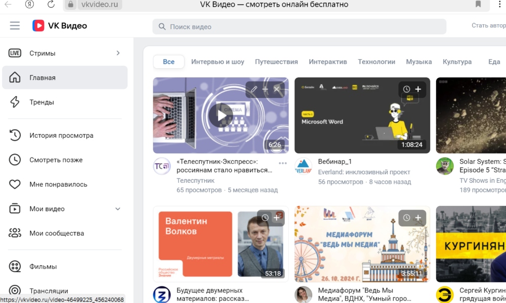Focus the Поиск видео search field
Image resolution: width=506 pixels, height=303 pixels.
[x=299, y=27]
